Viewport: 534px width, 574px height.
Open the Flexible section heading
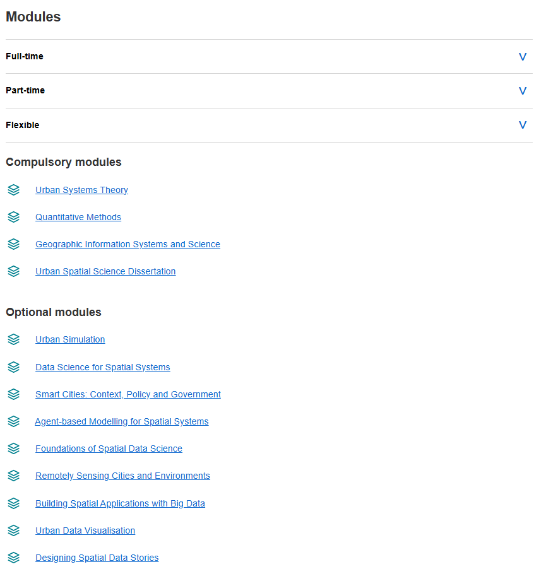(22, 125)
